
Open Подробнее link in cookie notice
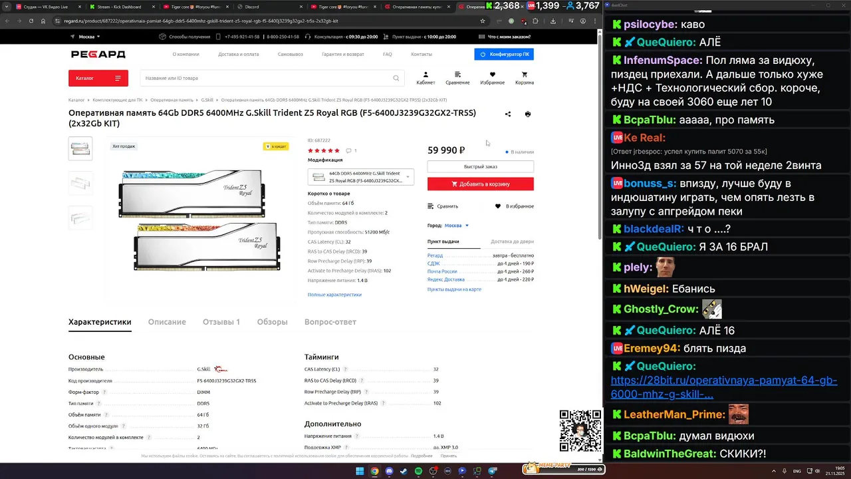(x=422, y=456)
